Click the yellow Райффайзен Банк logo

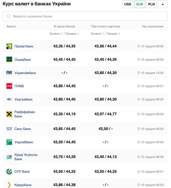click(9, 114)
